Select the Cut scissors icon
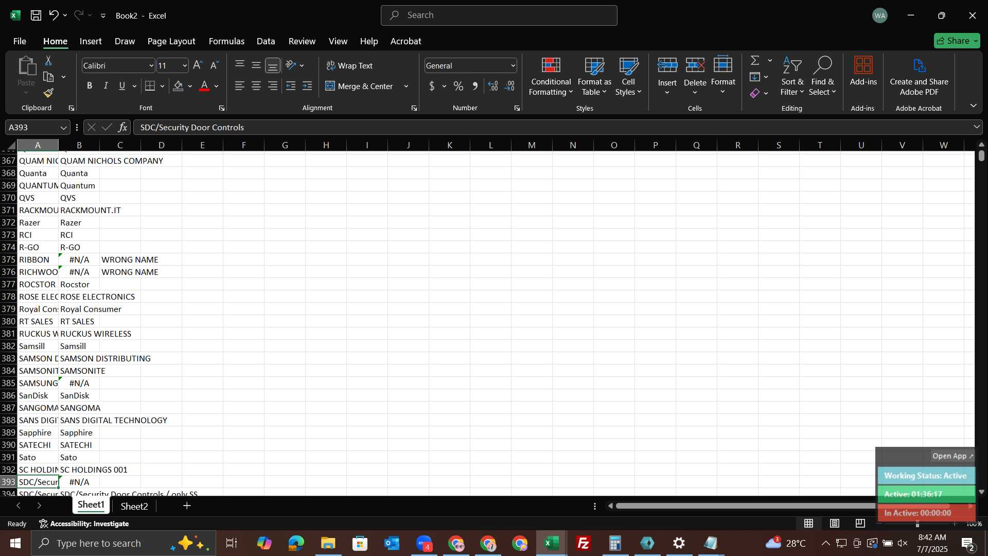This screenshot has height=556, width=988. (48, 61)
